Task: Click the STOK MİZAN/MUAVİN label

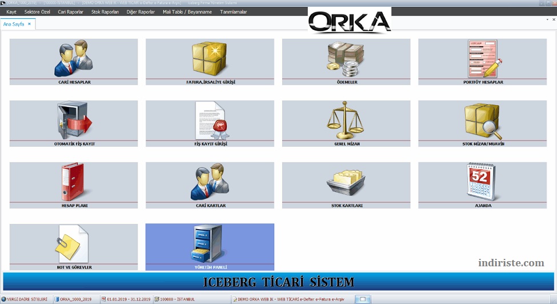Action: [483, 144]
